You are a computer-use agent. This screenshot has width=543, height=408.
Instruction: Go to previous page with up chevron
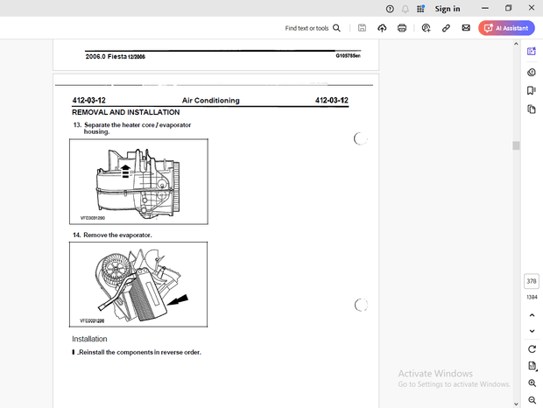click(x=532, y=314)
